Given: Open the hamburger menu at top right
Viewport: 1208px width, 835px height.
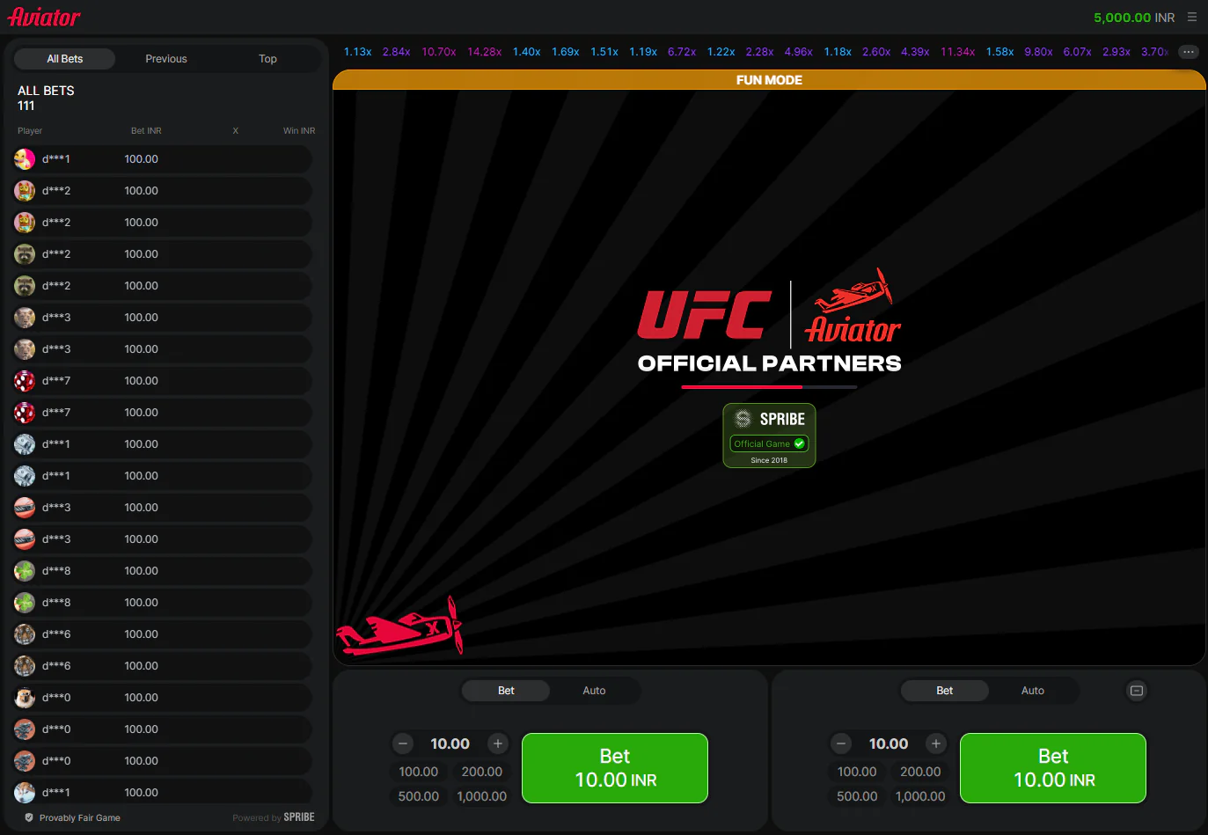Looking at the screenshot, I should click(1192, 17).
